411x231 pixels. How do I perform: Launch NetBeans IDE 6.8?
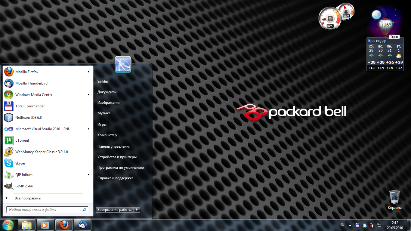28,118
